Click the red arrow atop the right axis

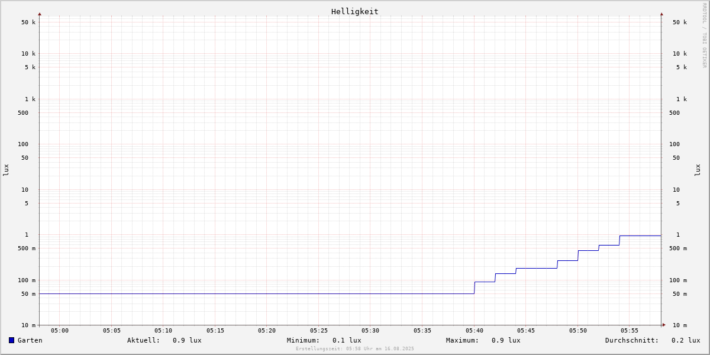(661, 14)
